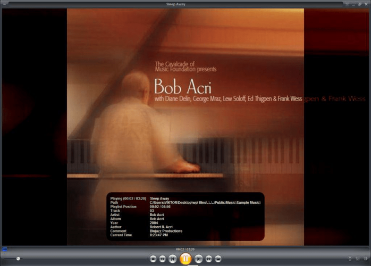This screenshot has height=266, width=371.
Task: Adjust the volume slider knob
Action: [x=18, y=259]
